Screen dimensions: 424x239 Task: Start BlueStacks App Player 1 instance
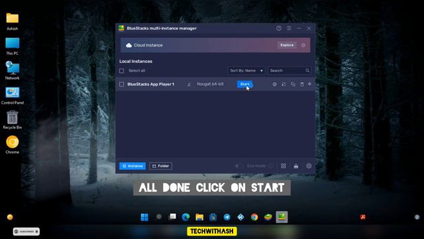pos(244,84)
